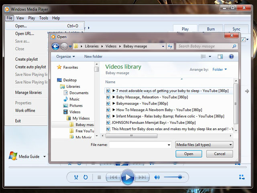Image resolution: width=257 pixels, height=193 pixels.
Task: Click the Videos breadcrumb in address bar
Action: point(111,46)
